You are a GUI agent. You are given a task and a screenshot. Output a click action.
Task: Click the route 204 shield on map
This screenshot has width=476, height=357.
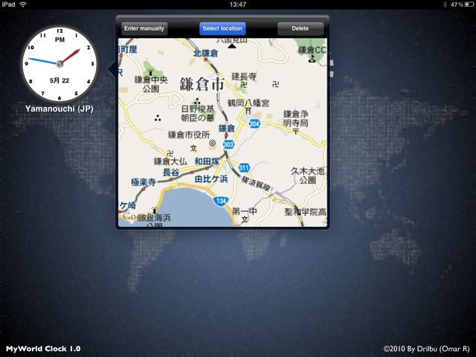pyautogui.click(x=254, y=124)
